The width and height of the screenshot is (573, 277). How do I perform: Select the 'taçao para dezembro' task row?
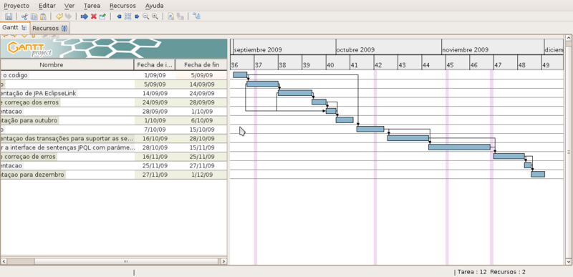coord(114,175)
